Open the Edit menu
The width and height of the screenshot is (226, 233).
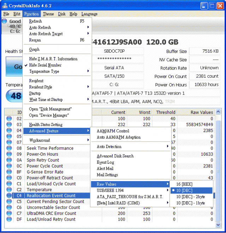tap(17, 14)
